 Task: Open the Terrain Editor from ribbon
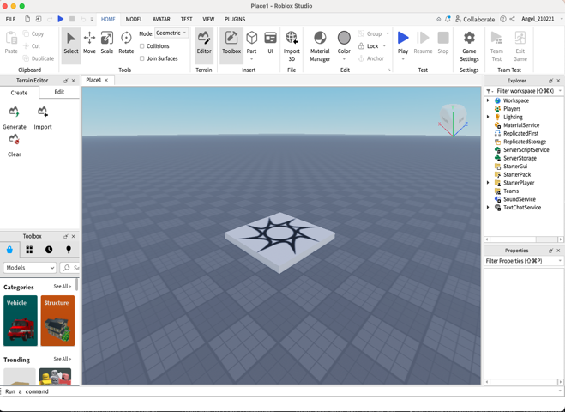(x=204, y=43)
